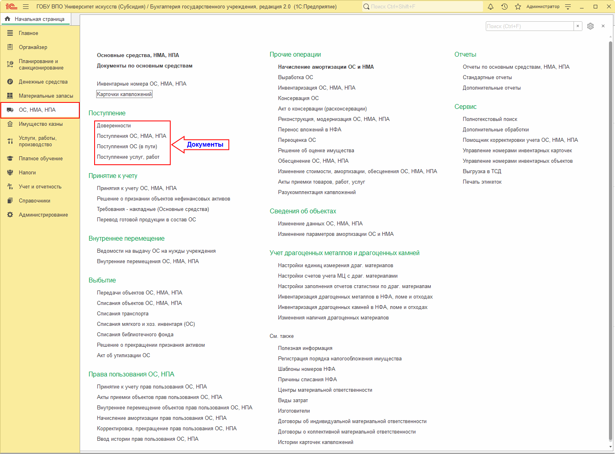Open service settings icon next to Администратор

pyautogui.click(x=568, y=6)
